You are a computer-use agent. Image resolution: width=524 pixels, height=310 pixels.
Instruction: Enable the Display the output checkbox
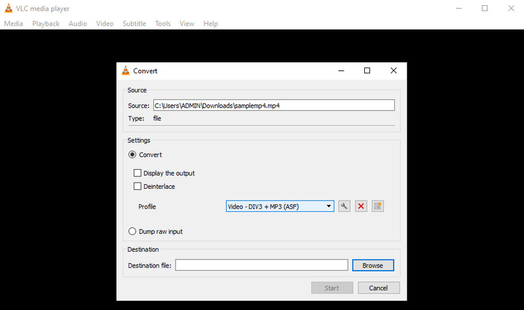[x=138, y=174]
